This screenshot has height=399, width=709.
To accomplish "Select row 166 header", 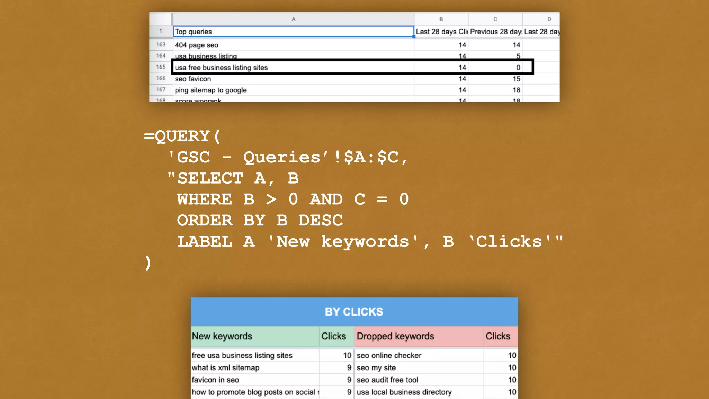I will pos(161,78).
